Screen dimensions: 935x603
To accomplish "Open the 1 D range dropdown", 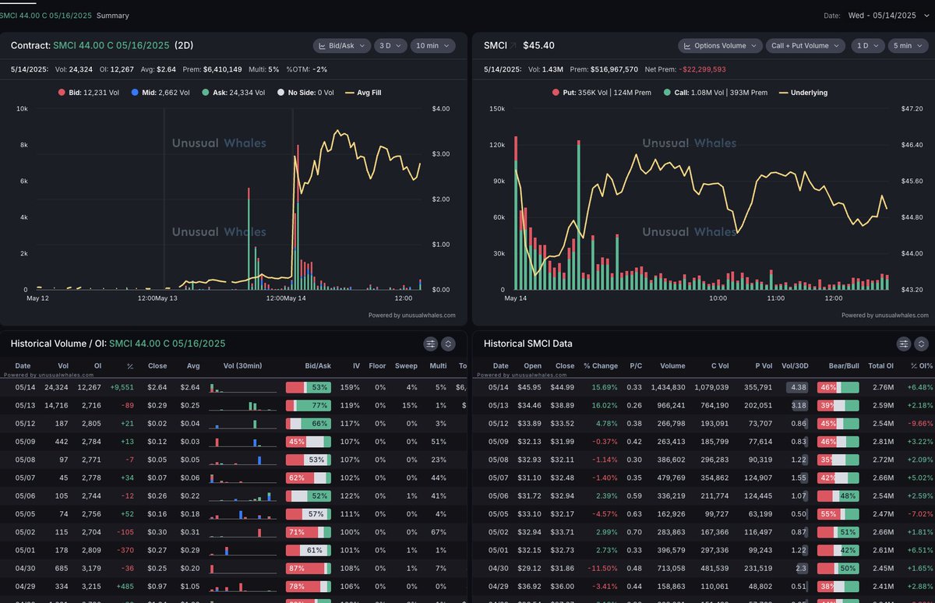I will point(867,45).
